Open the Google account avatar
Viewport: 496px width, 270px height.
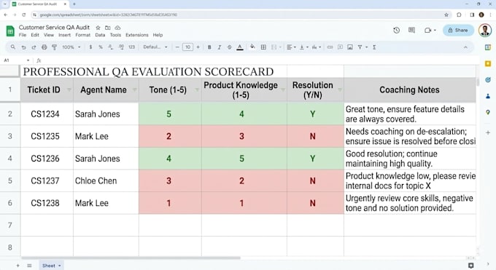(485, 31)
